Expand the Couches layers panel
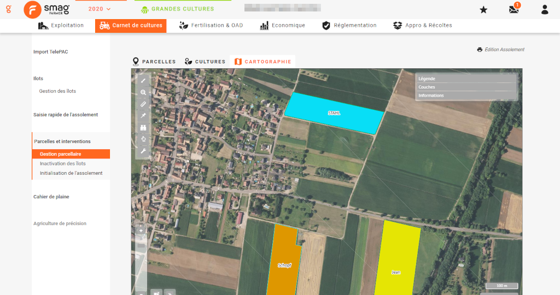Screen dimensions: 560x295 (x=466, y=87)
